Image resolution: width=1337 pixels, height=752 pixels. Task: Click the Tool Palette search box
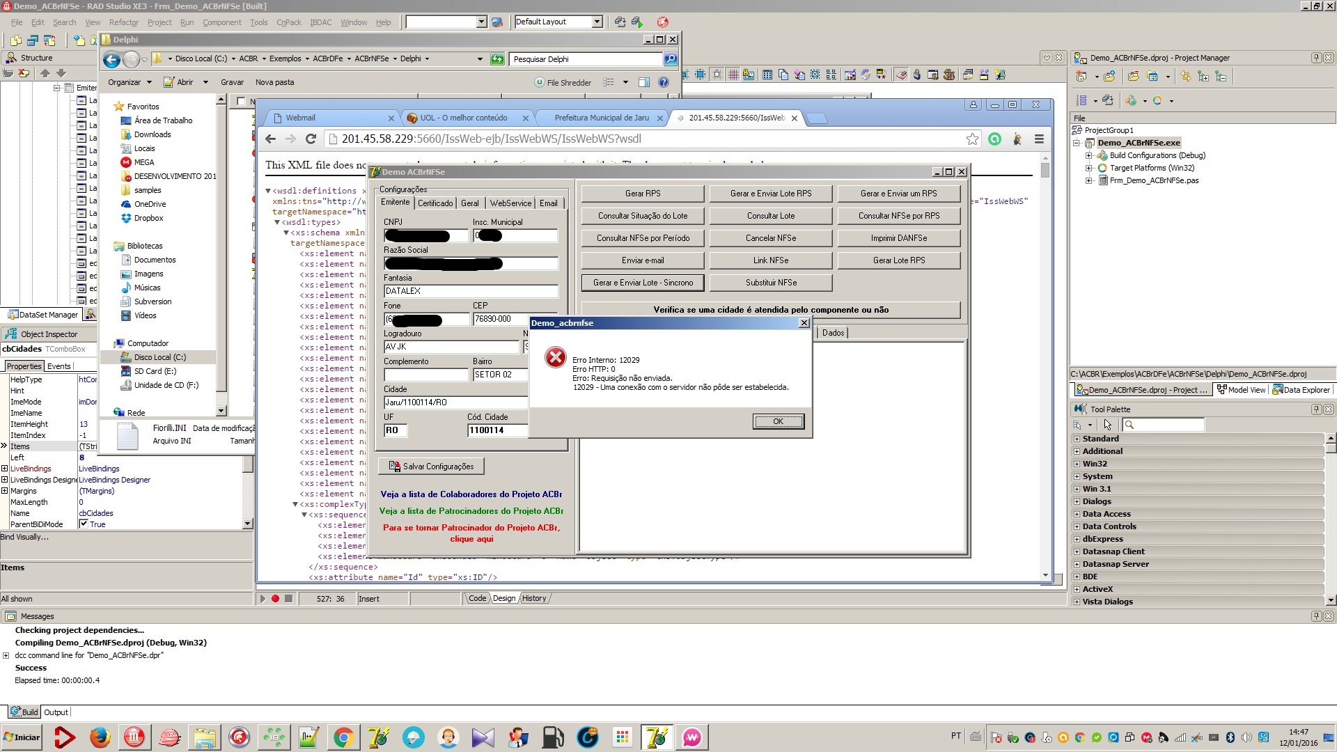1162,425
